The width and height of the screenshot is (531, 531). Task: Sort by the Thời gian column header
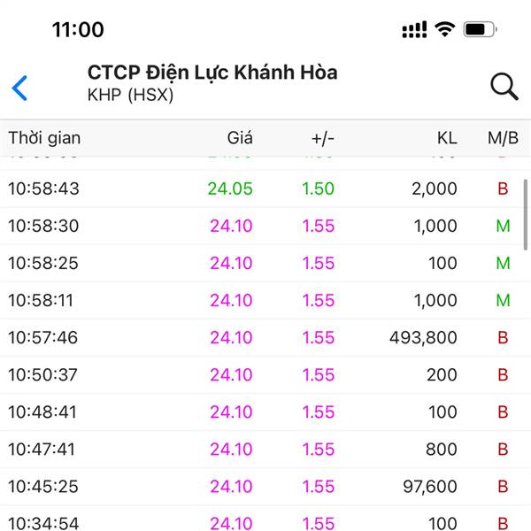(44, 138)
